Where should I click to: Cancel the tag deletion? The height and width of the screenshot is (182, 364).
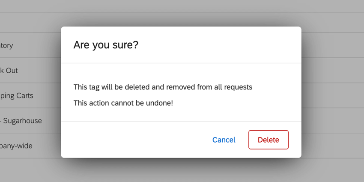(224, 140)
